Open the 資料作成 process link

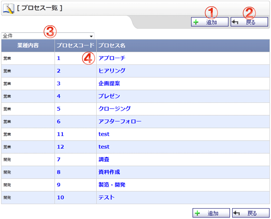point(109,172)
